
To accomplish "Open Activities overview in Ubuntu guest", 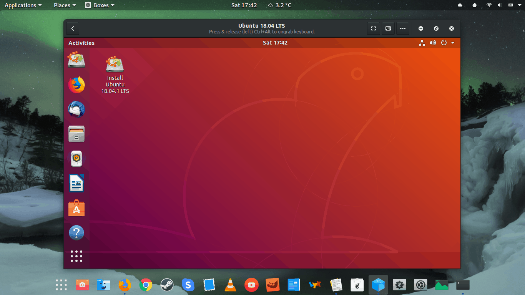I will (x=81, y=43).
